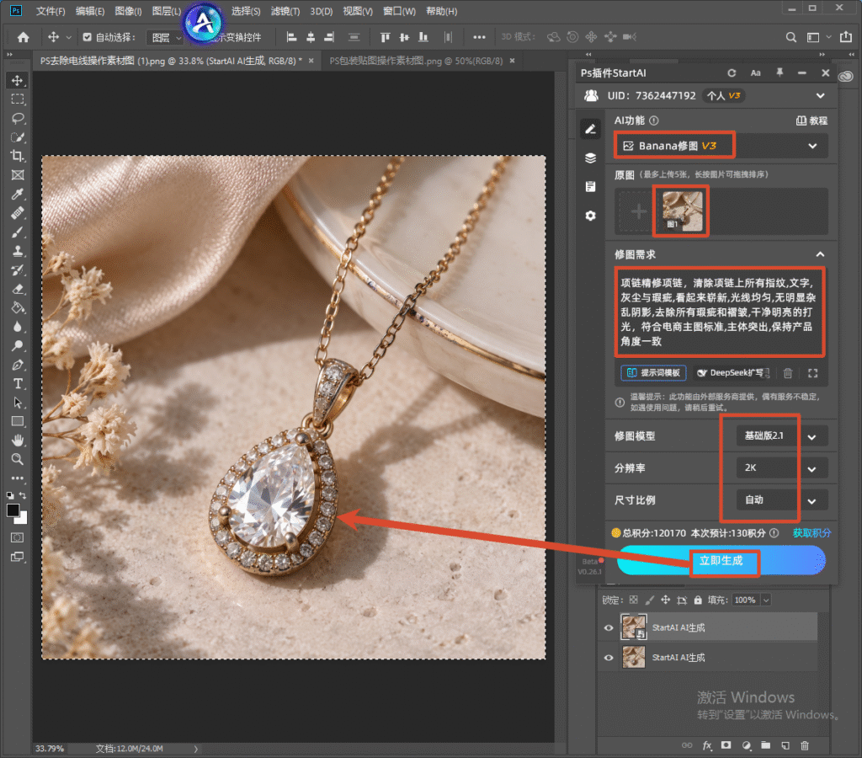
Task: Open the 滤镜(T) menu
Action: pos(285,11)
